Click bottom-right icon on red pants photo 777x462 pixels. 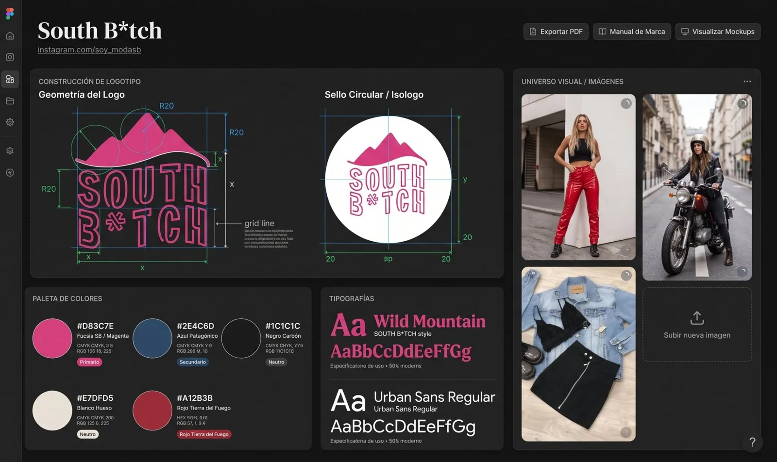click(x=626, y=250)
